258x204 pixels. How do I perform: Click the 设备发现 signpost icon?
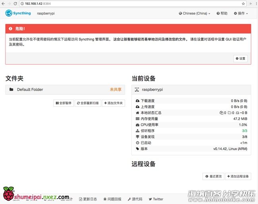[138, 137]
